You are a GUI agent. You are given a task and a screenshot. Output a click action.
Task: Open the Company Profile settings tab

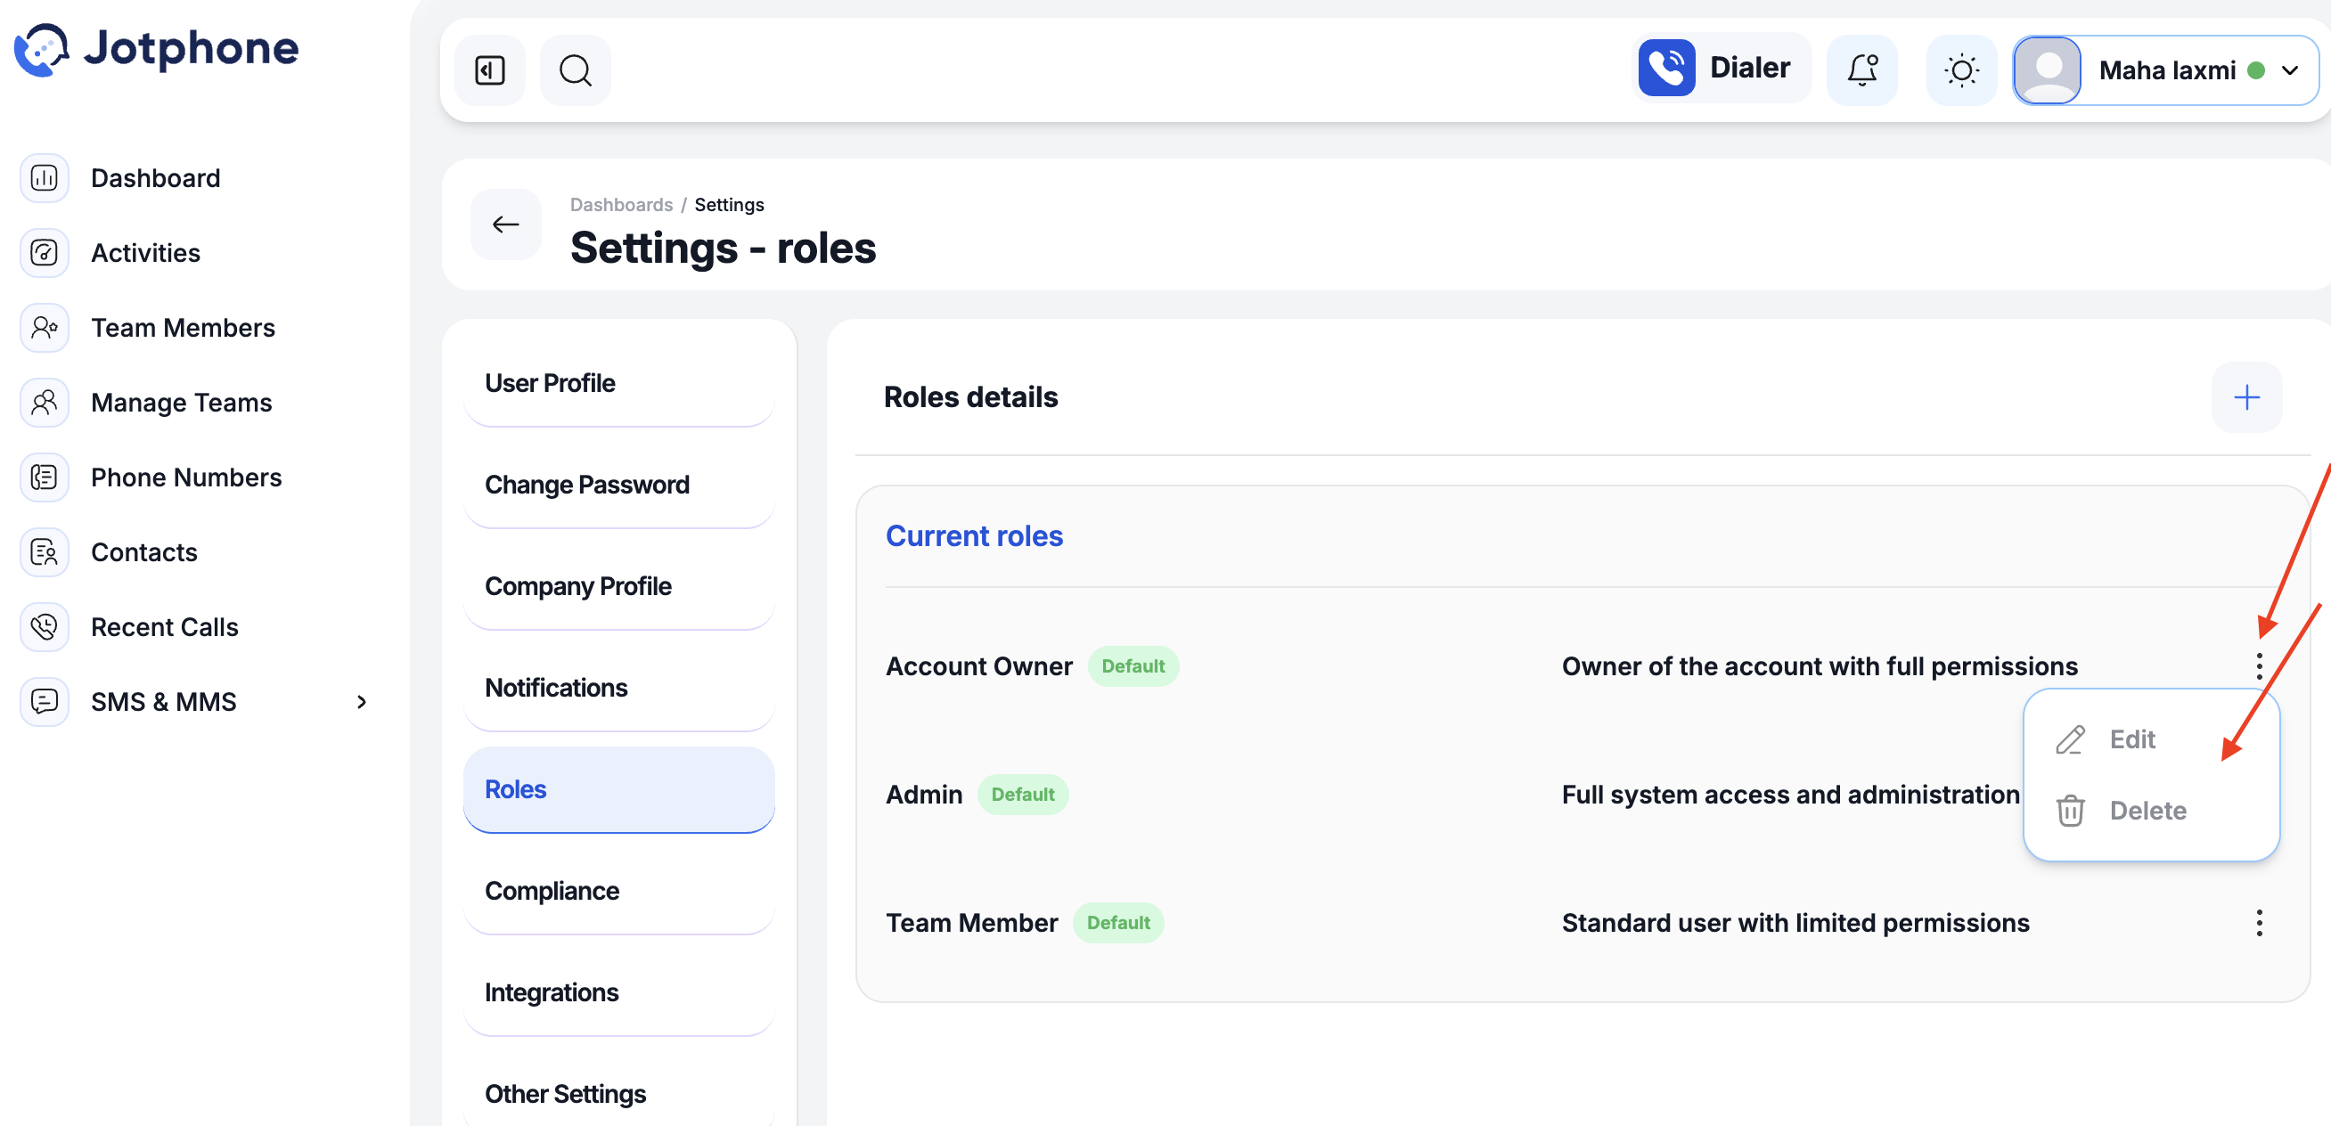[x=619, y=587]
